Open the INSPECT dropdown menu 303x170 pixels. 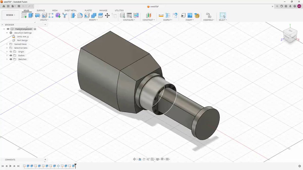tap(168, 20)
